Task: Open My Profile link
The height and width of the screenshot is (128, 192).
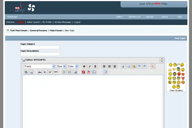Action: (47, 22)
